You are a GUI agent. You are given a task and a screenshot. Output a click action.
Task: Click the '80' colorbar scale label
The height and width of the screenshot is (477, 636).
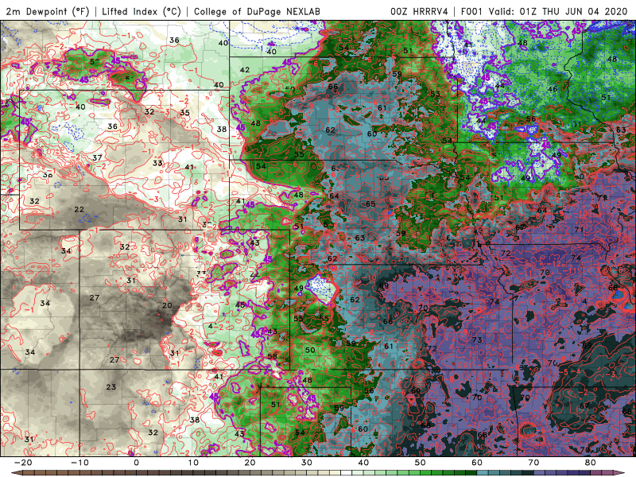pos(591,463)
